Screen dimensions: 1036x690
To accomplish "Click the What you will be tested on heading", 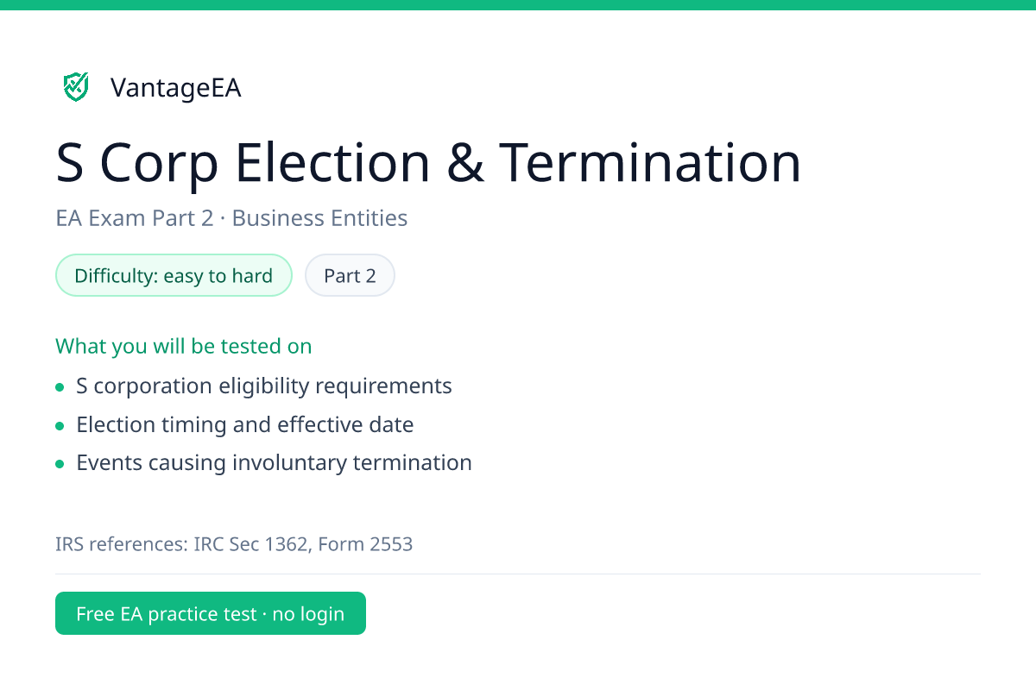I will pos(183,346).
